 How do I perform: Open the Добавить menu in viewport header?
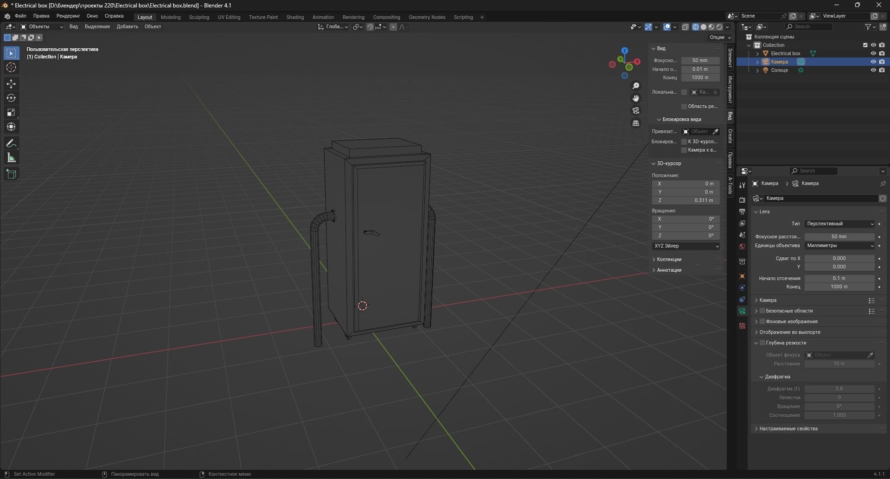(x=128, y=27)
